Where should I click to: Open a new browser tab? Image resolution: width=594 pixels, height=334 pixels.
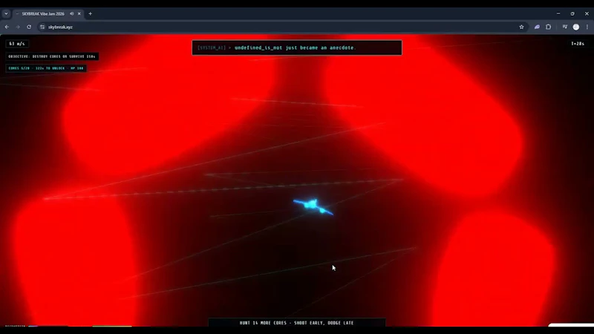(90, 13)
